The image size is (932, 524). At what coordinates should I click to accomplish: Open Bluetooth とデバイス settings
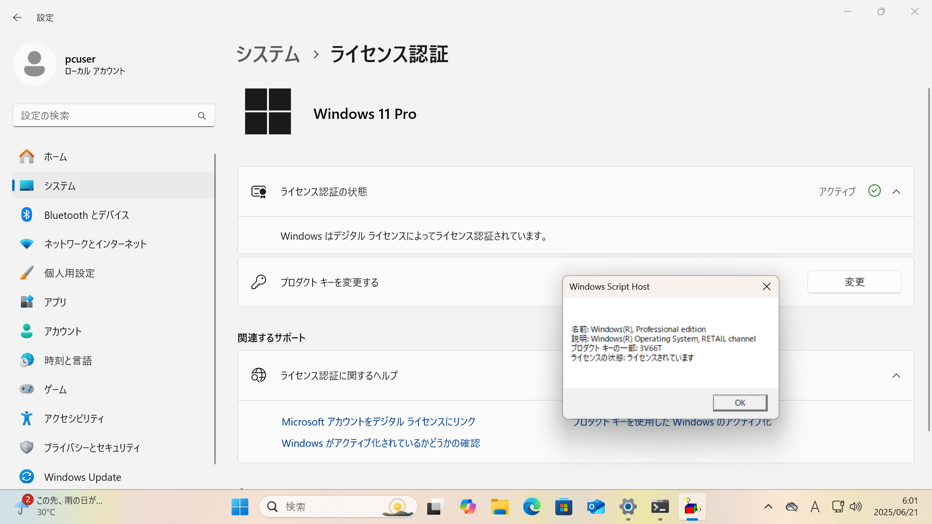click(114, 215)
